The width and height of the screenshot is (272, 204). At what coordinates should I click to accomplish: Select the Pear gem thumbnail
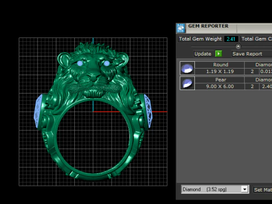click(x=187, y=83)
